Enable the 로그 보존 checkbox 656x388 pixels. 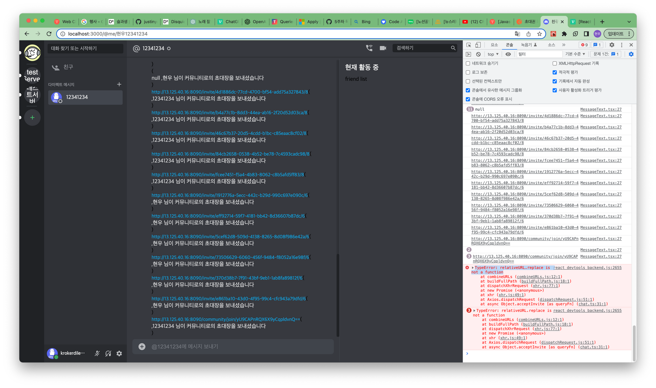click(468, 72)
